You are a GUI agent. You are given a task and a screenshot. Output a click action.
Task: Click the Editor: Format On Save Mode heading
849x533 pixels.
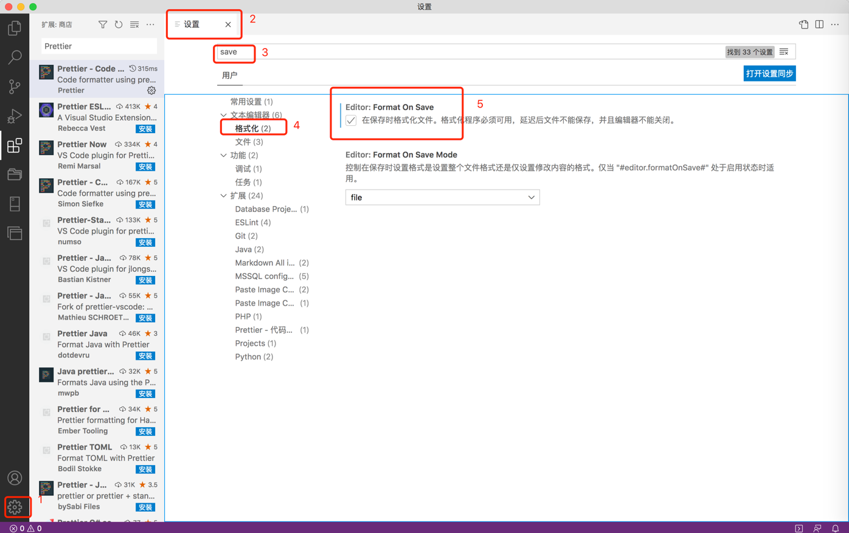pyautogui.click(x=401, y=155)
